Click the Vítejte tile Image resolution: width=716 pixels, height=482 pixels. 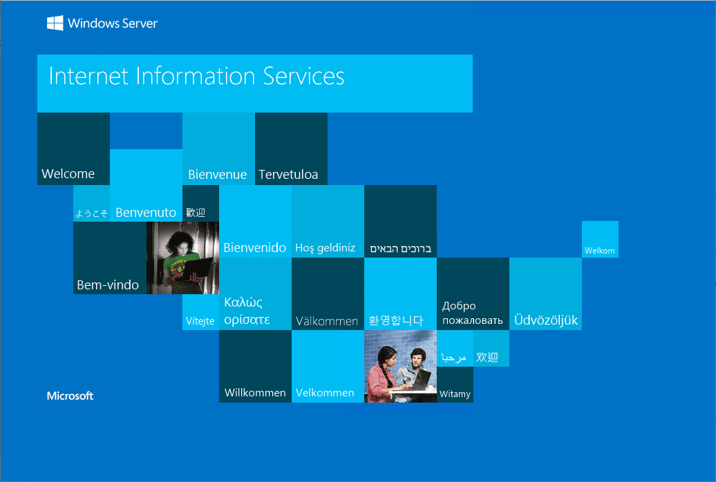(x=201, y=312)
